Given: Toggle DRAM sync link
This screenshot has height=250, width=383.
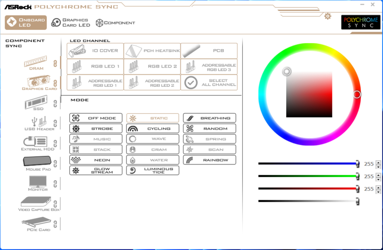Looking at the screenshot, I should click(x=55, y=63).
